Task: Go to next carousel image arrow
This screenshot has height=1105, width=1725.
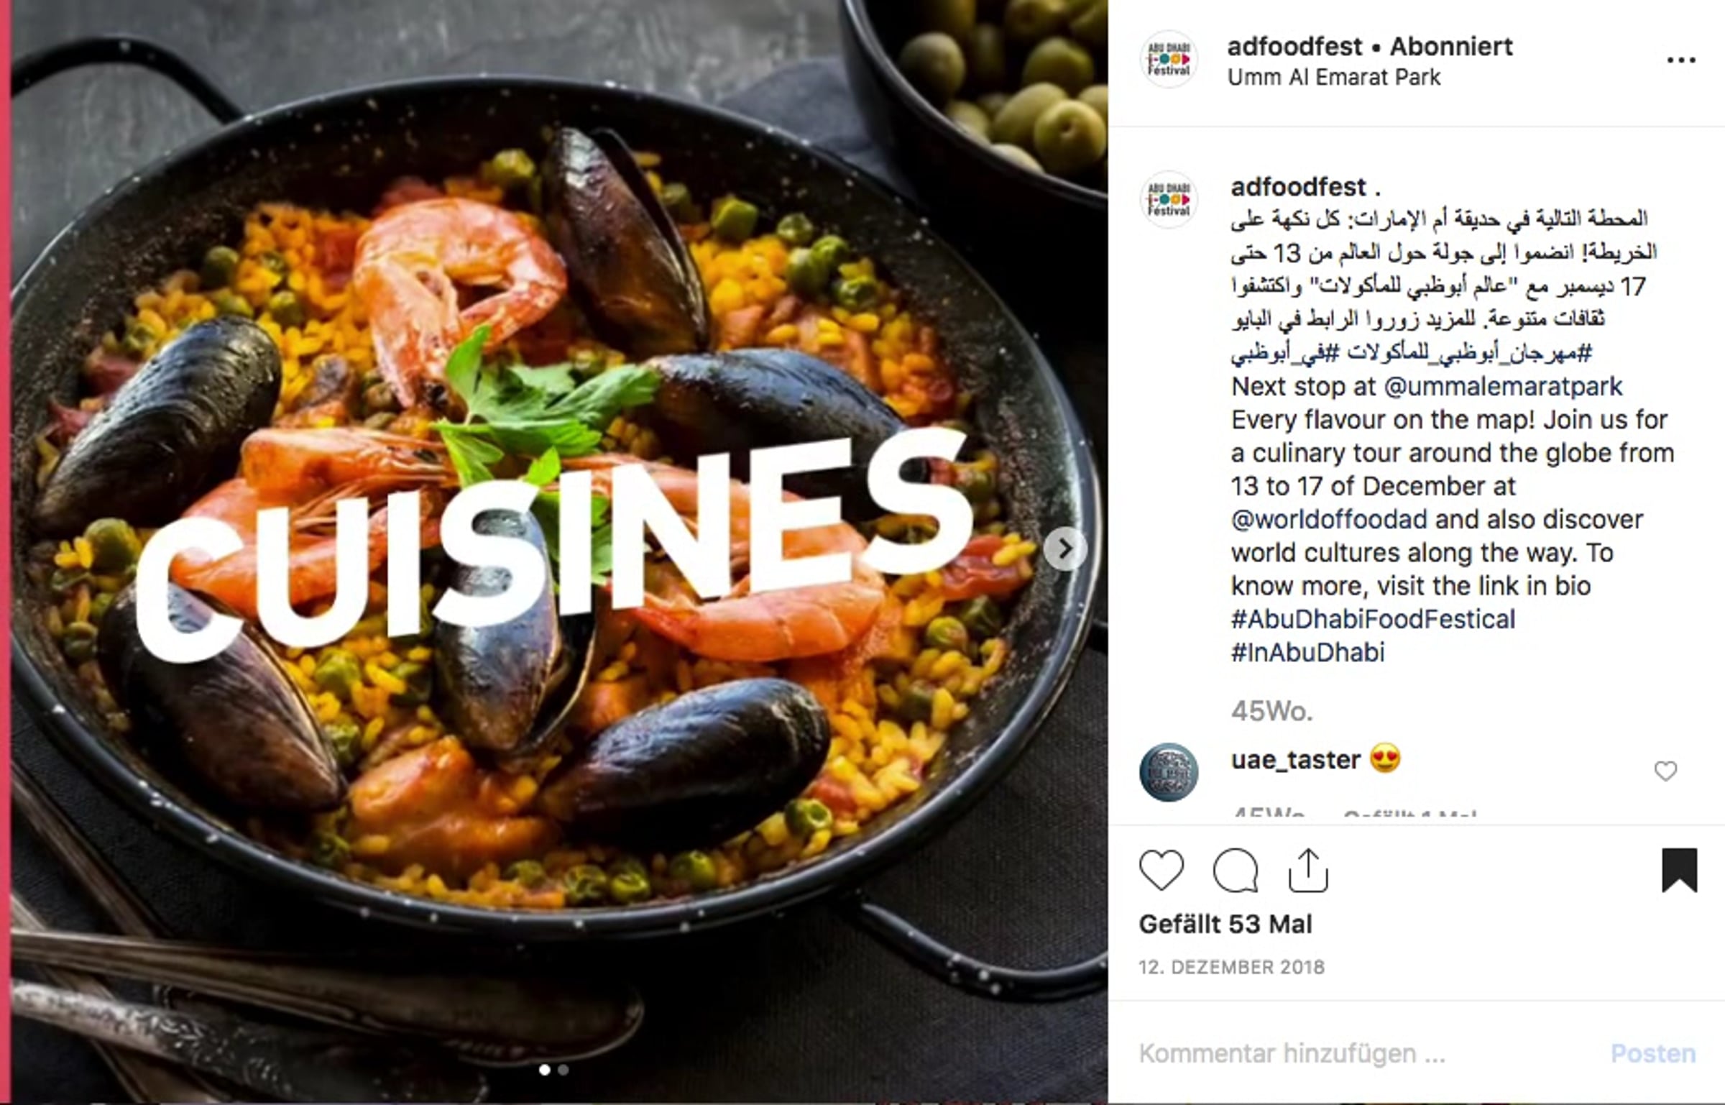Action: pos(1064,549)
